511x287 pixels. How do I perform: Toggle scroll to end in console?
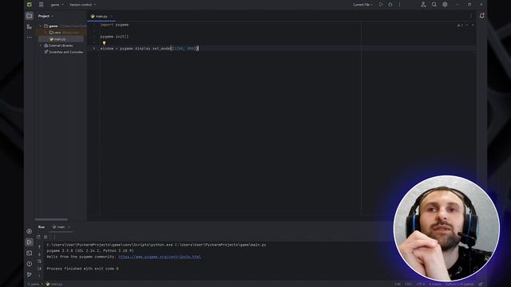(x=39, y=269)
